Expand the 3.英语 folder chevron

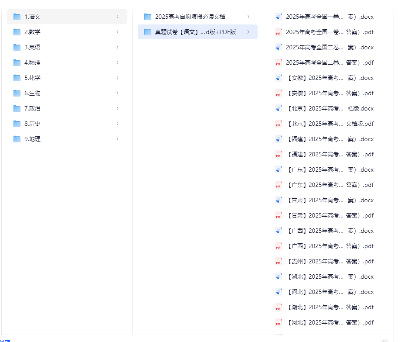click(x=117, y=47)
